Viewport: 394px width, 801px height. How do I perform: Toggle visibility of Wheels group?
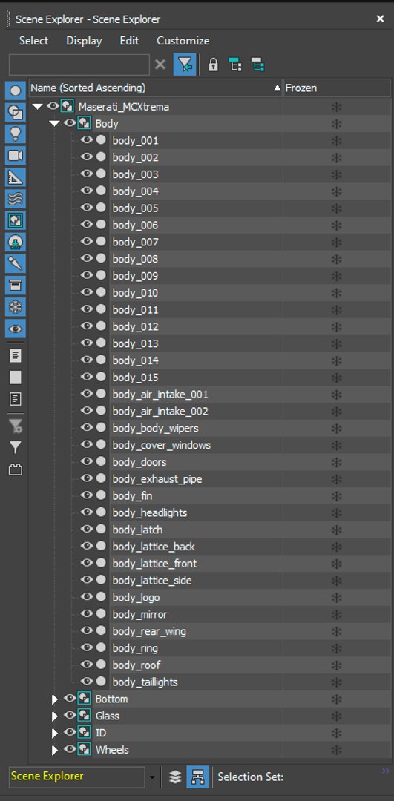click(x=70, y=749)
